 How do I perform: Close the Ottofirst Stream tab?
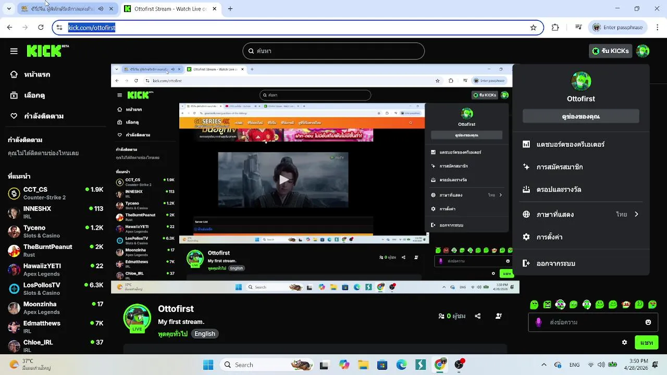point(214,9)
